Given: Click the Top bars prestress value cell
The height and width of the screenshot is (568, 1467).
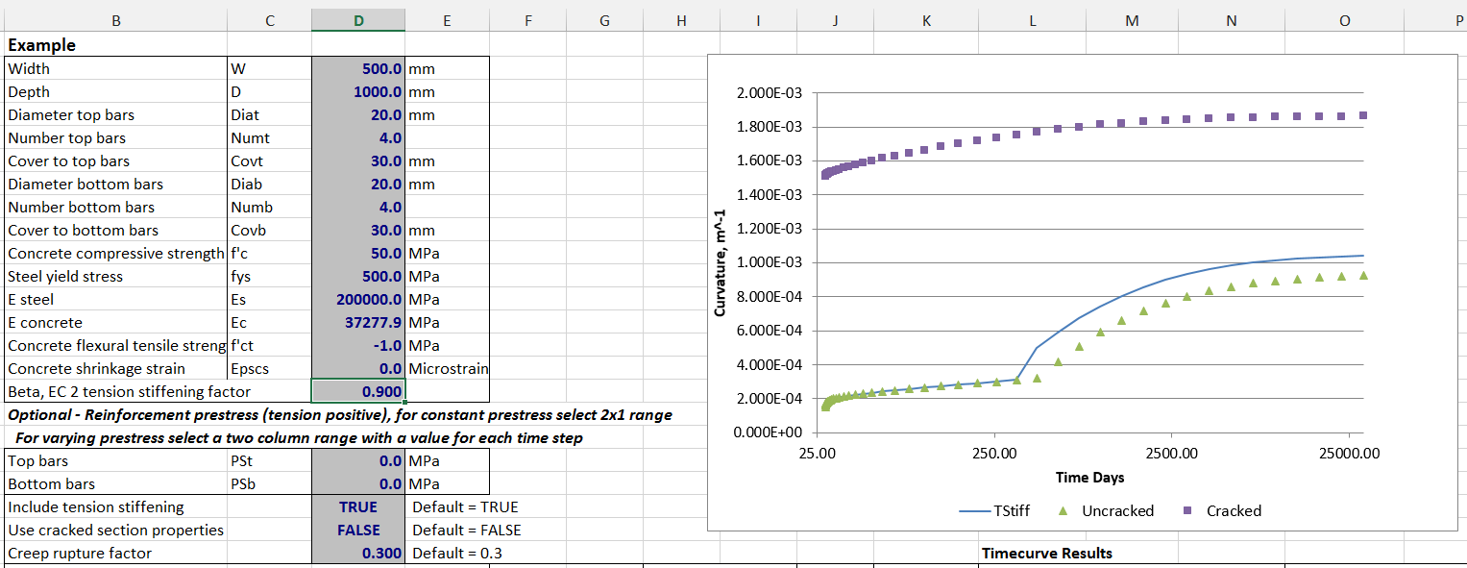Looking at the screenshot, I should pos(358,461).
